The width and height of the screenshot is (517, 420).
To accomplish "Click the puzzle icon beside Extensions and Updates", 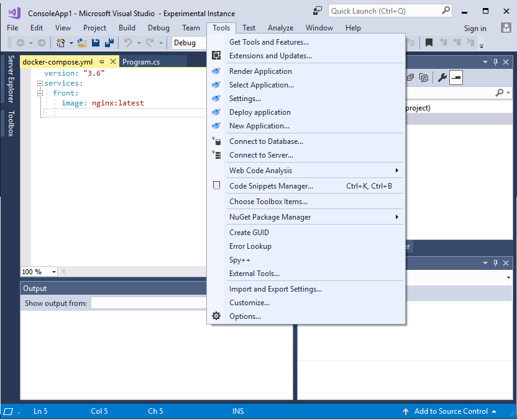I will coord(216,56).
